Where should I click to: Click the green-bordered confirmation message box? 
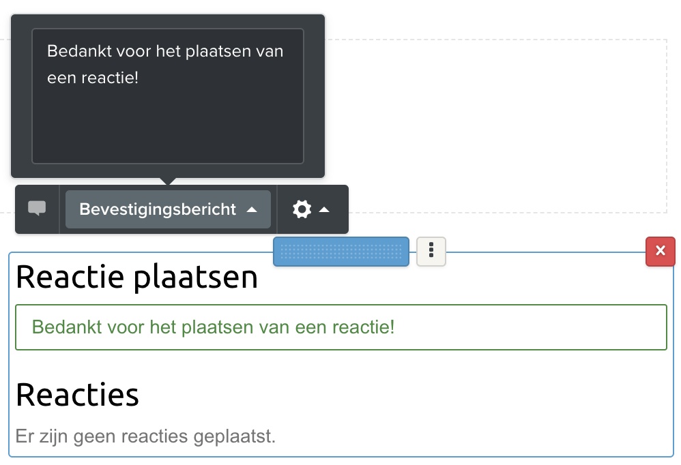click(x=546, y=327)
